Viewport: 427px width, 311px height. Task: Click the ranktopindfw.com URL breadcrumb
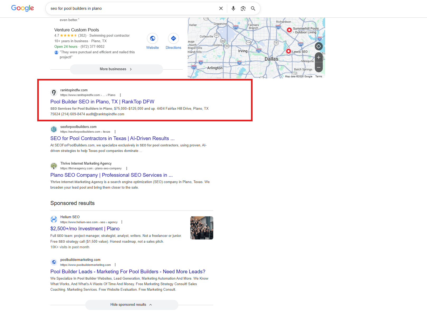pos(88,95)
